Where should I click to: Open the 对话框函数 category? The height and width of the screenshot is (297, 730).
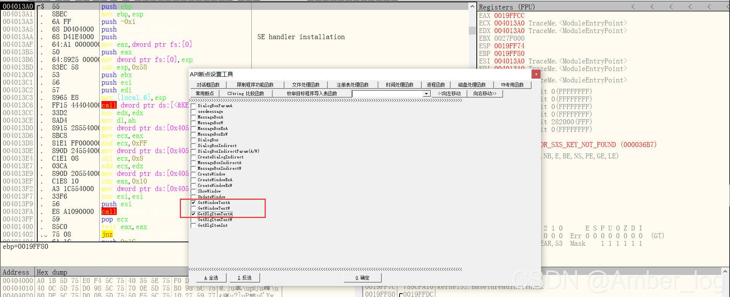pos(208,85)
